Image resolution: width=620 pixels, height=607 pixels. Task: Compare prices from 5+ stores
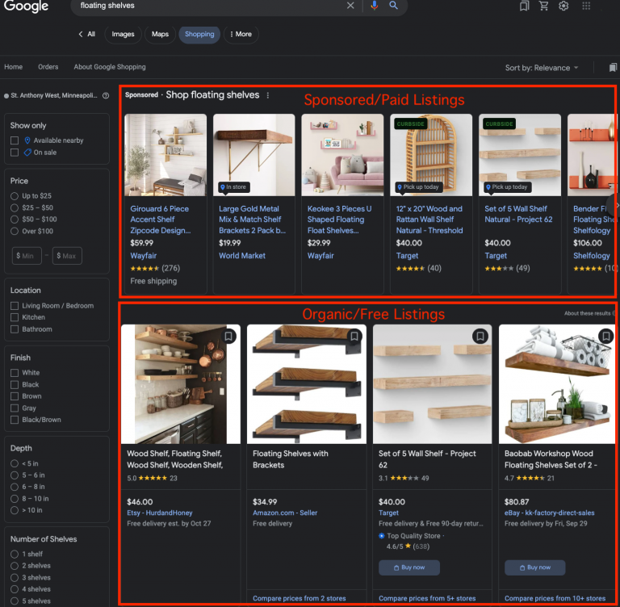(427, 598)
